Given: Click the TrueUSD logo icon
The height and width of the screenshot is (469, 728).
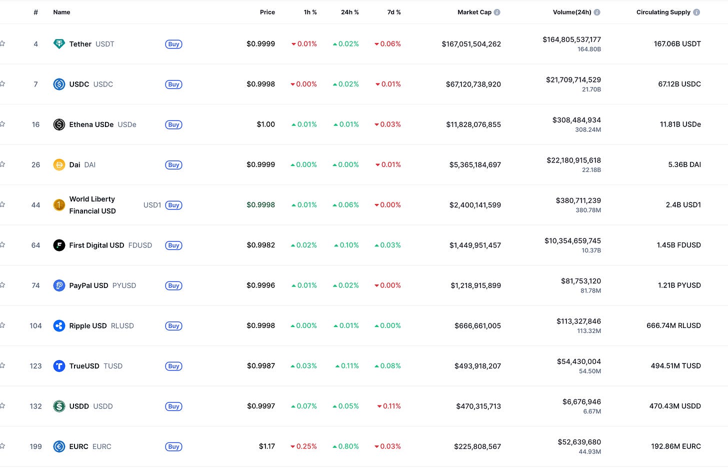Looking at the screenshot, I should pyautogui.click(x=59, y=366).
